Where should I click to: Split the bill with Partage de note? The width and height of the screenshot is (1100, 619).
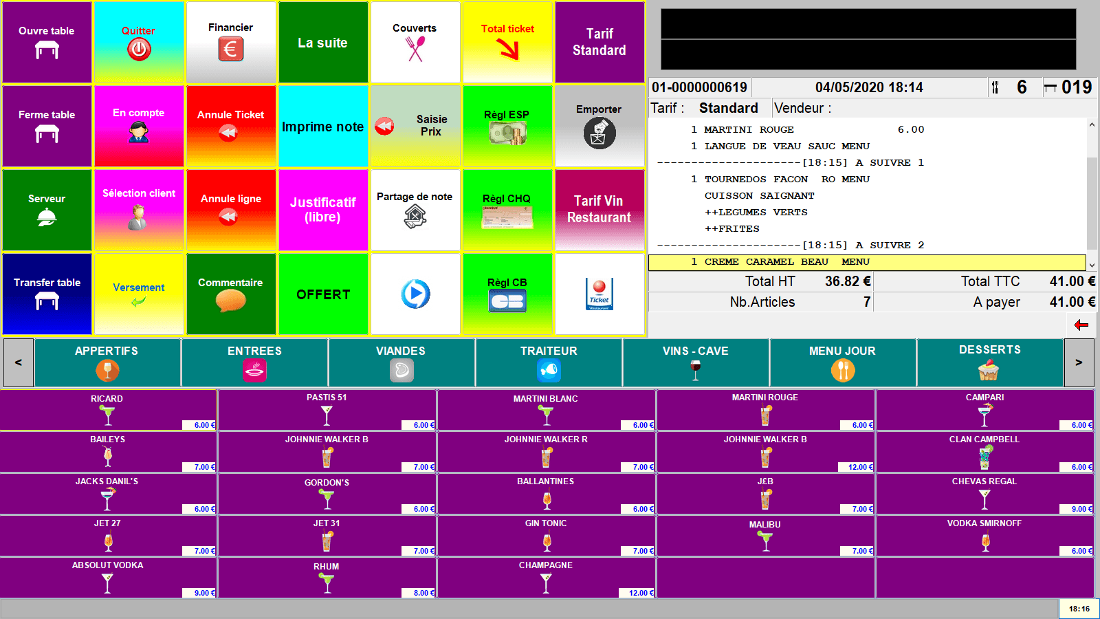tap(415, 210)
